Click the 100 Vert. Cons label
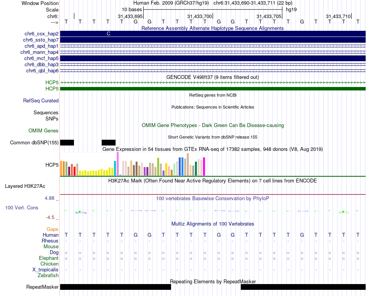 pos(22,207)
